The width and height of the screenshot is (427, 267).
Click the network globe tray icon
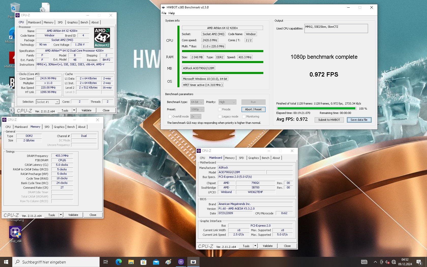(x=394, y=262)
